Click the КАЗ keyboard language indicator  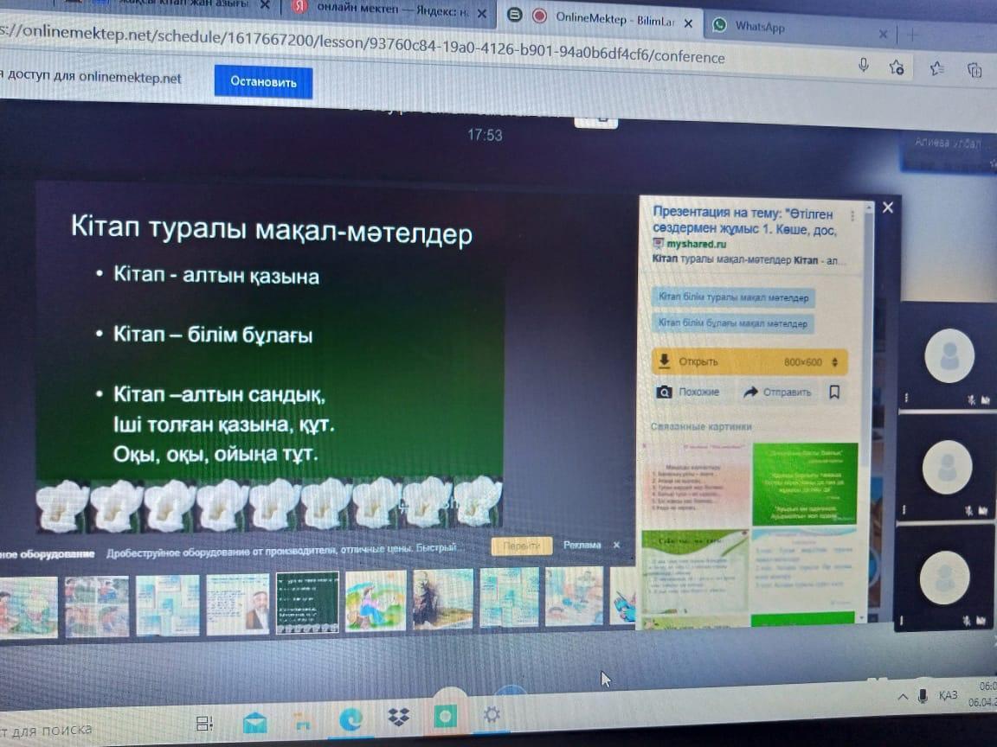coord(948,695)
